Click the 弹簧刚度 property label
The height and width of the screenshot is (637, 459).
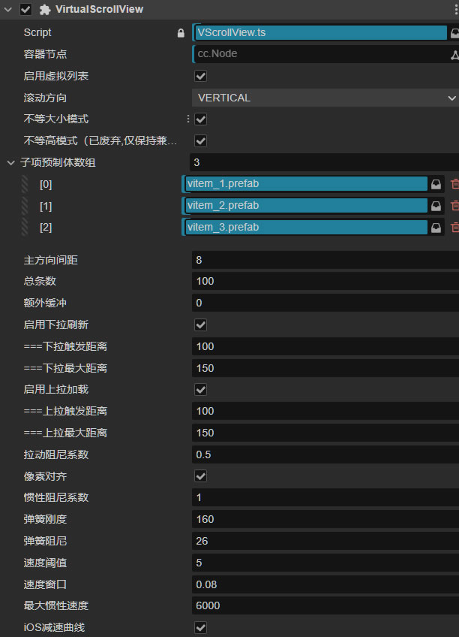(45, 519)
